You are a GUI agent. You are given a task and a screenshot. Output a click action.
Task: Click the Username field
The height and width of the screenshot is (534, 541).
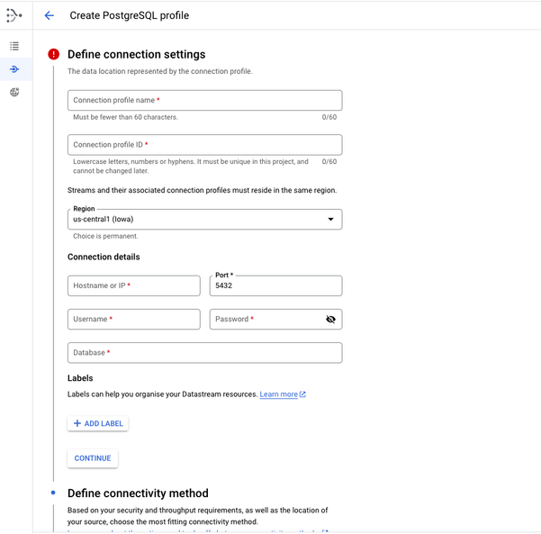[x=134, y=320]
